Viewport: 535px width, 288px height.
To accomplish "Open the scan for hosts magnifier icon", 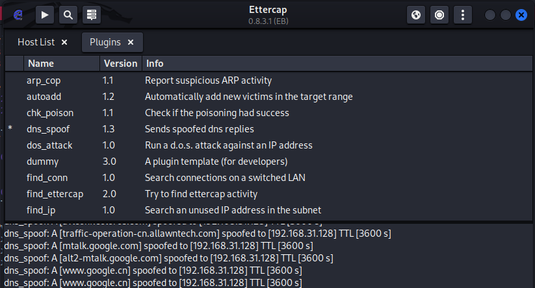I will tap(68, 15).
